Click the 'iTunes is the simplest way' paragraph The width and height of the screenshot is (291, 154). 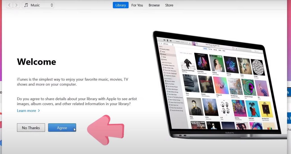coord(72,82)
